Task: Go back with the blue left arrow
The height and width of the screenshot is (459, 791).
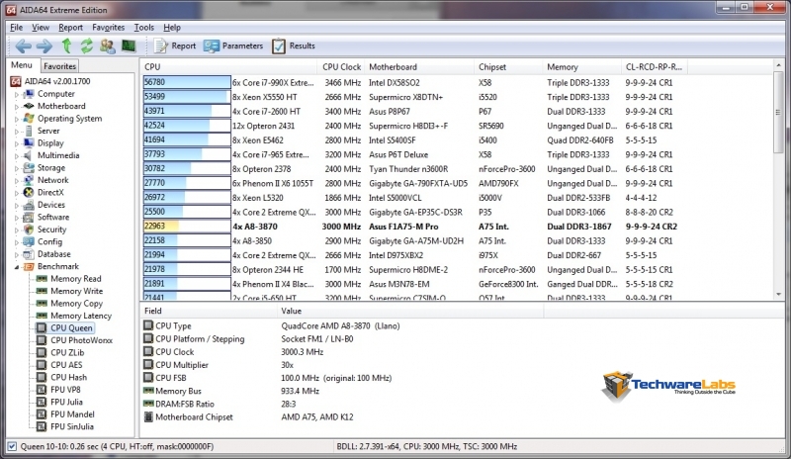Action: click(23, 46)
